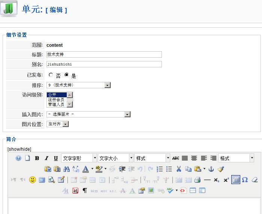Image resolution: width=262 pixels, height=214 pixels.
Task: Open the 排序 ordering dropdown
Action: click(79, 85)
